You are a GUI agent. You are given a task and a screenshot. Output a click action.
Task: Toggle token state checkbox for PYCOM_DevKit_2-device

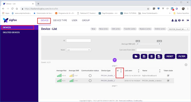[168, 81]
